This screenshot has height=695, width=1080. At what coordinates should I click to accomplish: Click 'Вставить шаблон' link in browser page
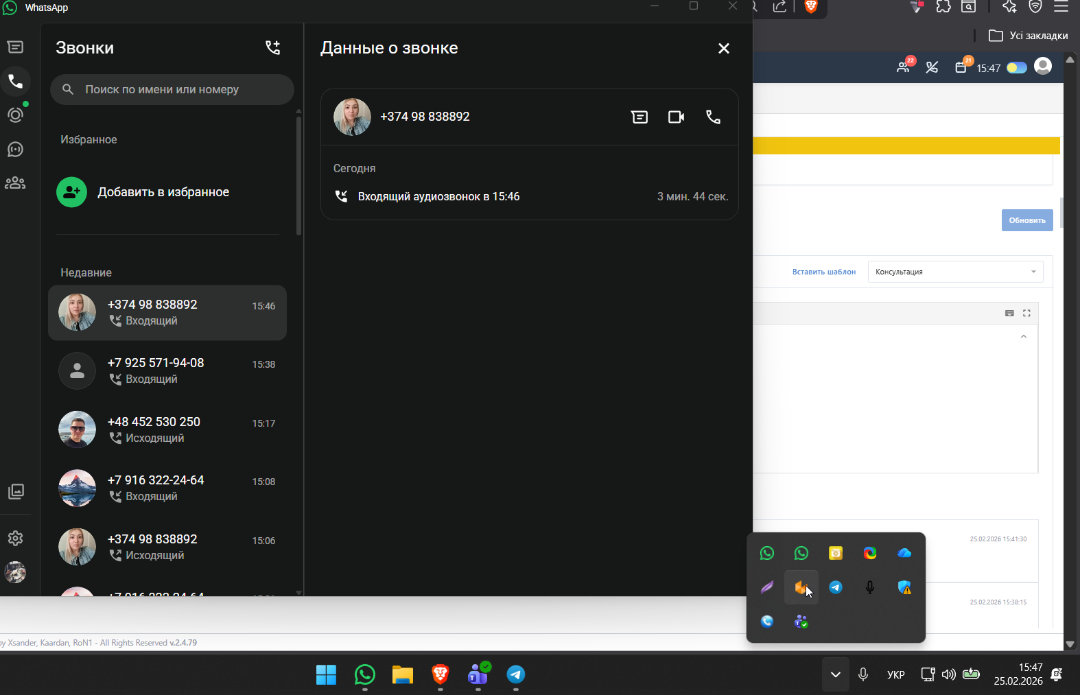pos(824,272)
